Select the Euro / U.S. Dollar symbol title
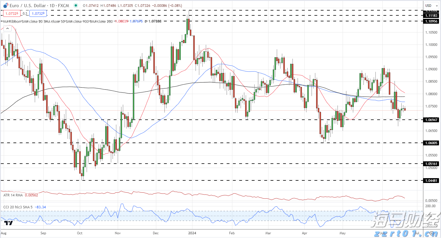The height and width of the screenshot is (238, 441). click(x=28, y=5)
